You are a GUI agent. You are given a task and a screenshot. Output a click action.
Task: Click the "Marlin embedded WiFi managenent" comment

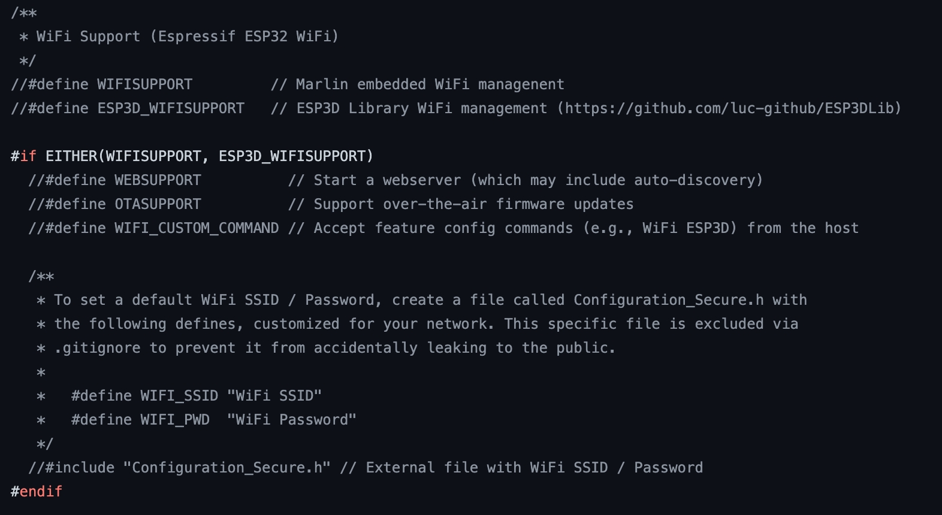[430, 84]
